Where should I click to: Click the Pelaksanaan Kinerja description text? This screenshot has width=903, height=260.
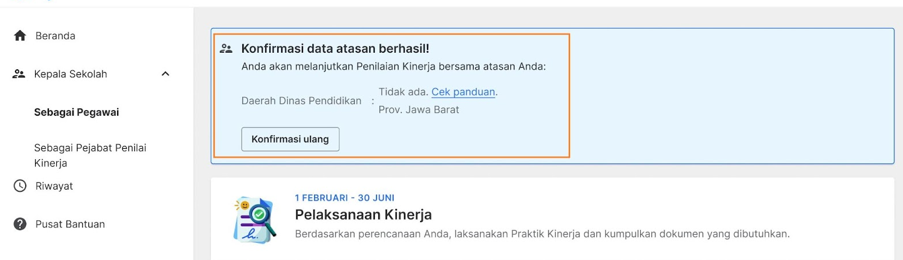pos(542,234)
